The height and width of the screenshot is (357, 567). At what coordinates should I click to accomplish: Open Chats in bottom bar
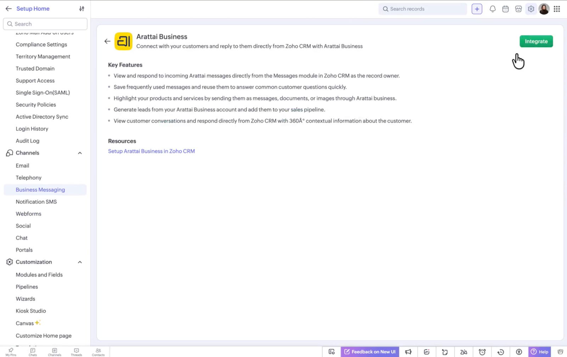[x=33, y=352]
